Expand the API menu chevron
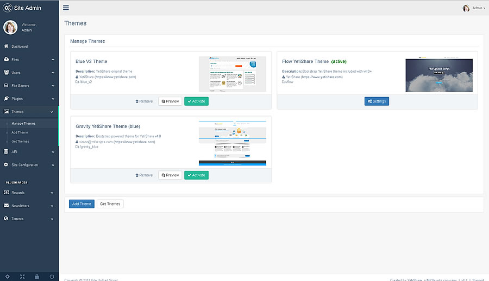This screenshot has height=281, width=489. (x=53, y=152)
